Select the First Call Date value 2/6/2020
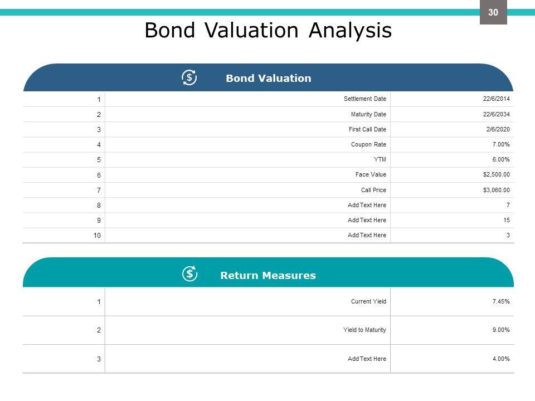Screen dimensions: 535x401 click(497, 129)
